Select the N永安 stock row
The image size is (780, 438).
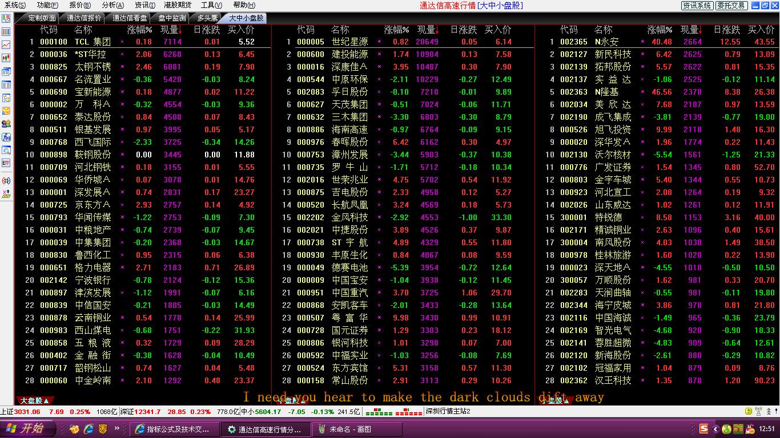click(657, 42)
